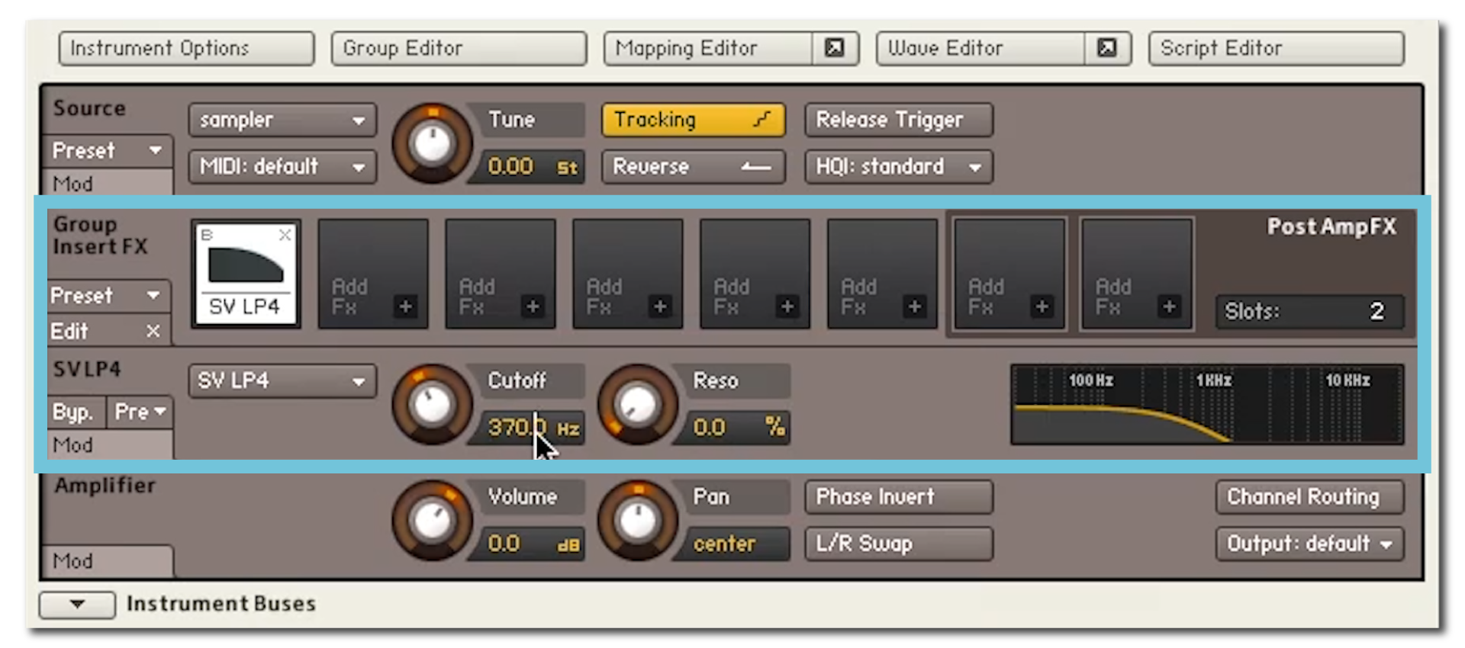The height and width of the screenshot is (648, 1465).
Task: Toggle the Tracking button off
Action: pyautogui.click(x=692, y=120)
